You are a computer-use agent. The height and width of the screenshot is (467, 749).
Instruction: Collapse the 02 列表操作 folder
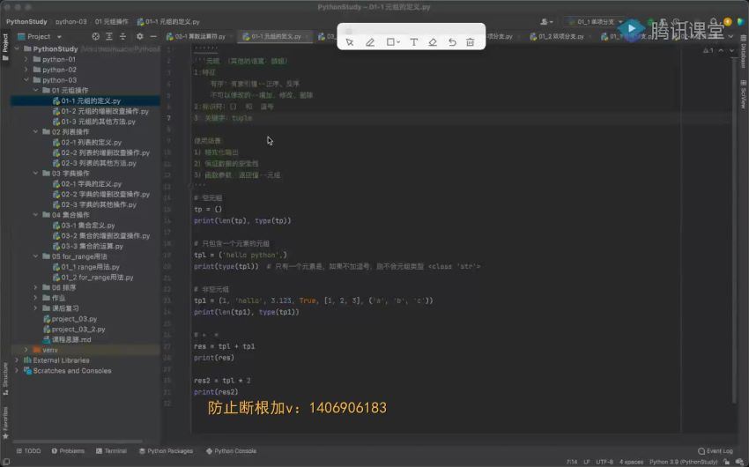36,132
